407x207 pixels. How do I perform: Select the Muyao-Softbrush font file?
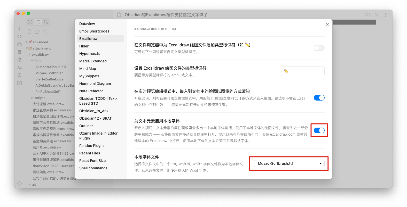click(x=49, y=73)
